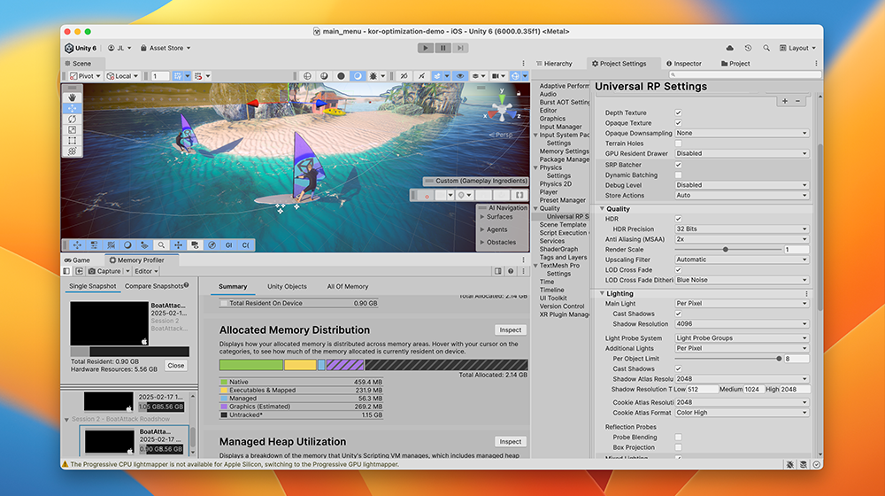The width and height of the screenshot is (885, 496).
Task: Select the Move tool in scene toolbar
Action: click(73, 108)
